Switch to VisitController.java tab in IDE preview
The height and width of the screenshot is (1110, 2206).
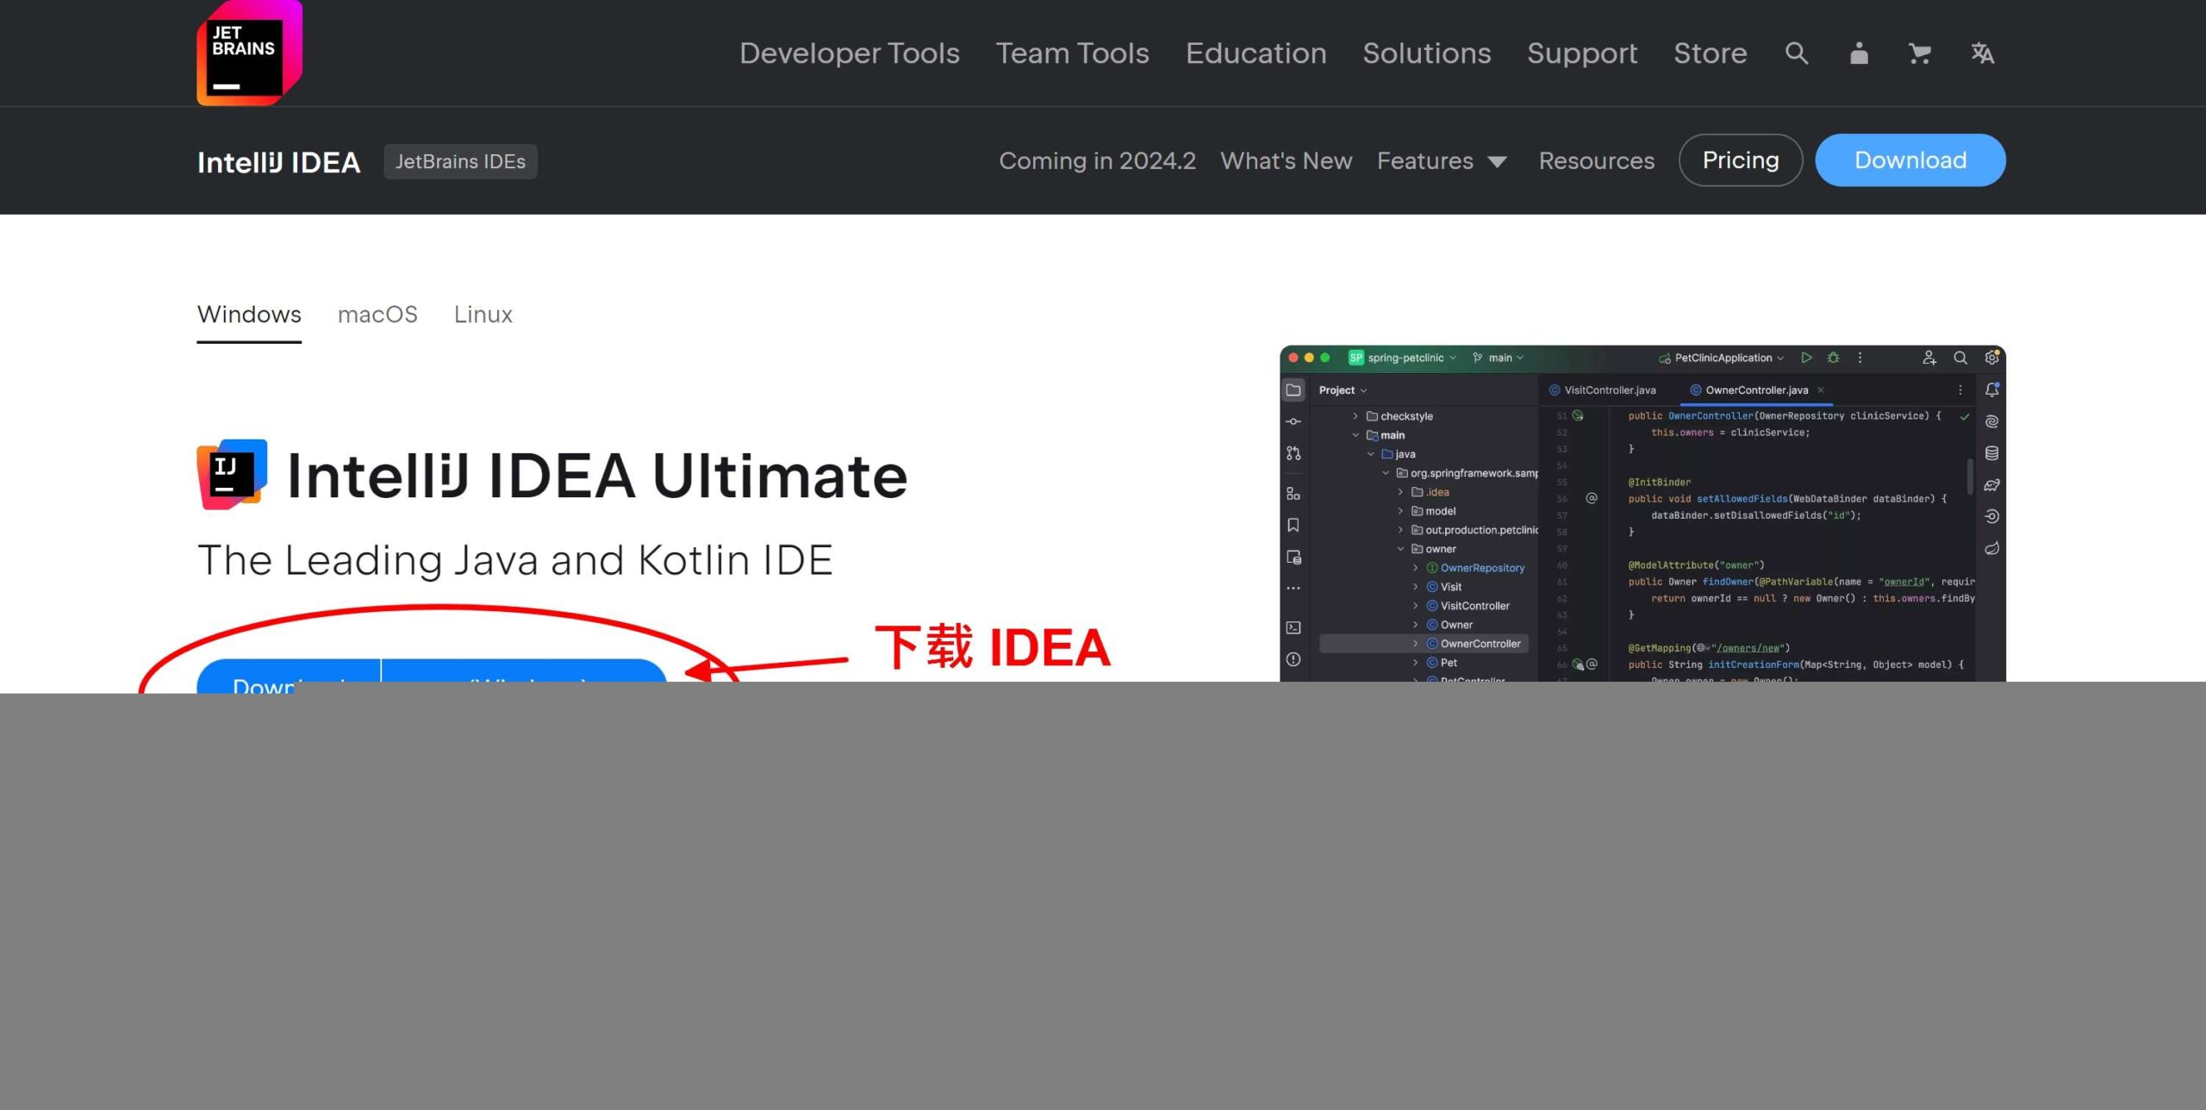coord(1602,390)
